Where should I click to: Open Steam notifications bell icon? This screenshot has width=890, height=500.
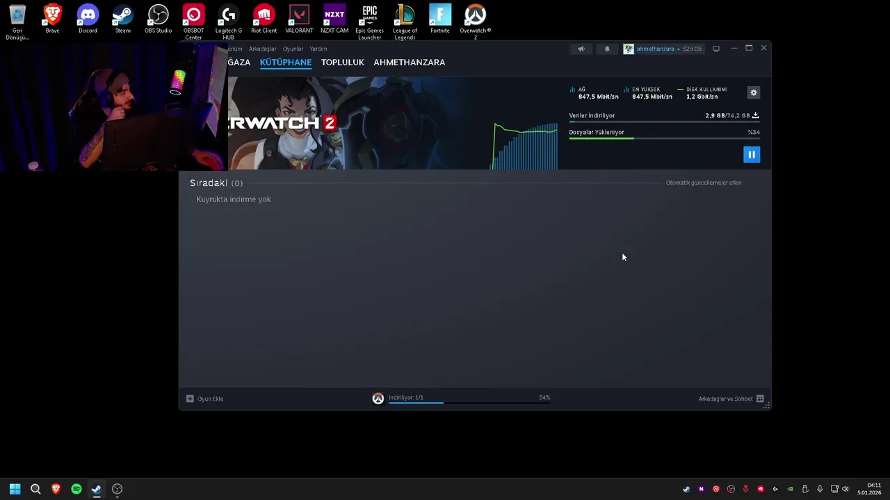tap(607, 49)
